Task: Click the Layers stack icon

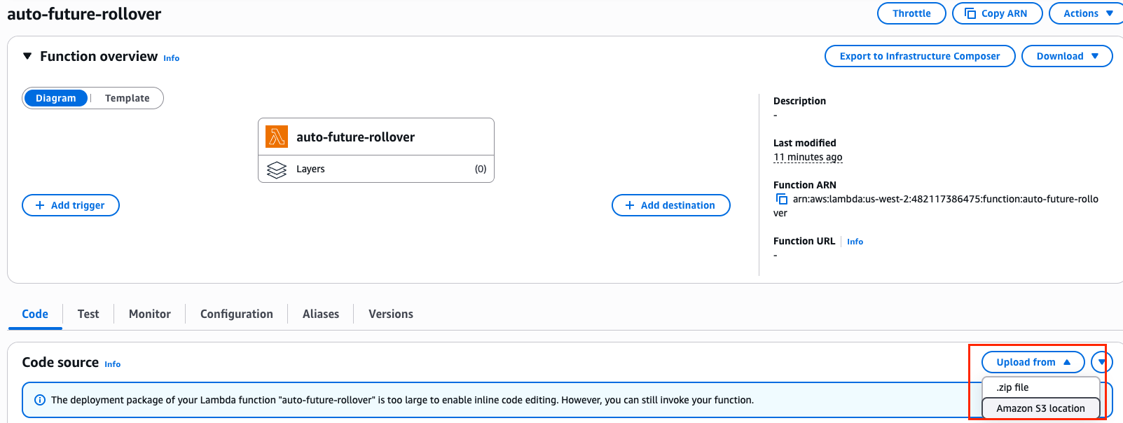Action: tap(277, 169)
